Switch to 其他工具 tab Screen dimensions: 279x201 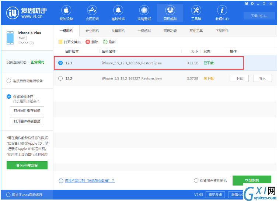click(x=196, y=31)
